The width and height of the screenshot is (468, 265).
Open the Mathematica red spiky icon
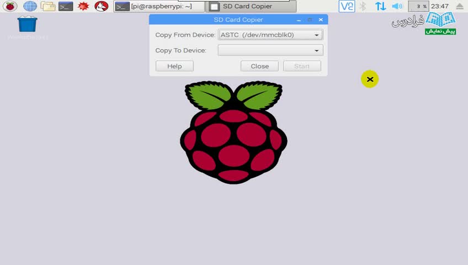click(x=83, y=6)
